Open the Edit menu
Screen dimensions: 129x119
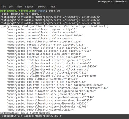tap(11, 7)
